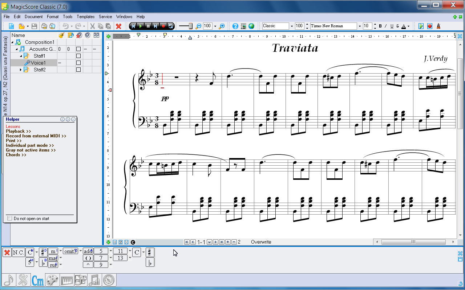Rewind playback to the start

click(133, 26)
